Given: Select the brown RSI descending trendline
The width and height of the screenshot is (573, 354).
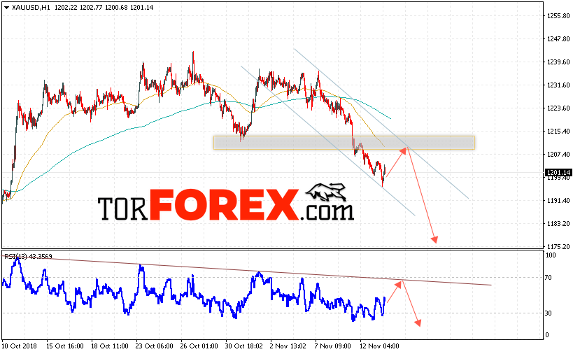Looking at the screenshot, I should (x=247, y=271).
